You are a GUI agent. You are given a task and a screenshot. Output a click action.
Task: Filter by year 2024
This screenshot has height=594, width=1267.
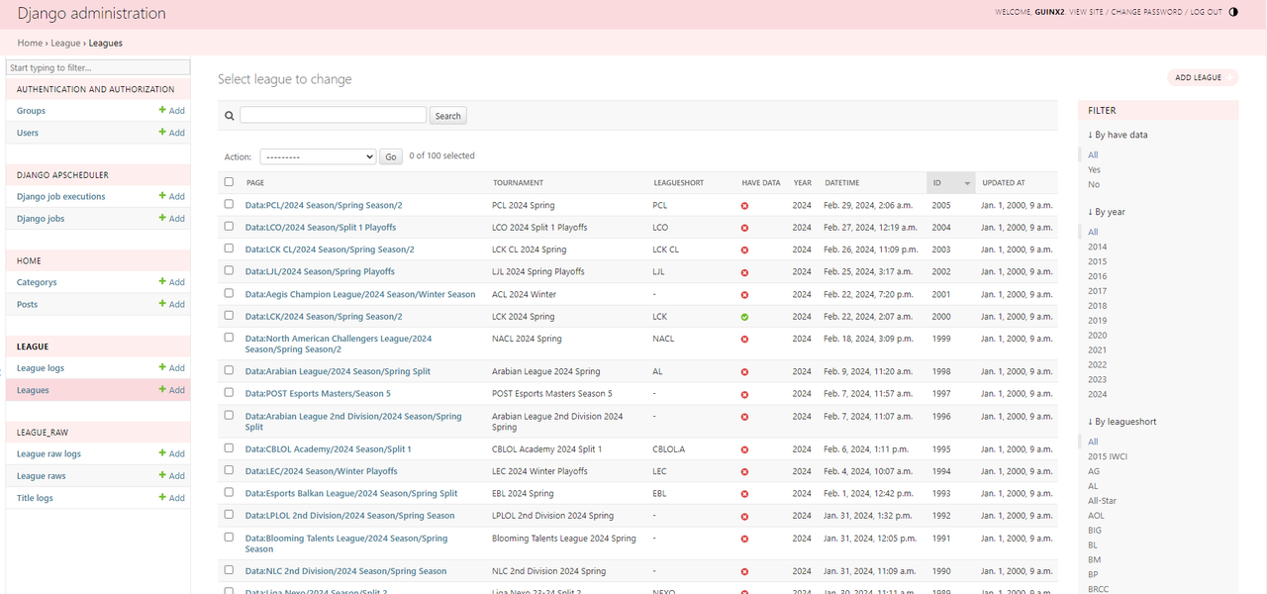click(1097, 394)
